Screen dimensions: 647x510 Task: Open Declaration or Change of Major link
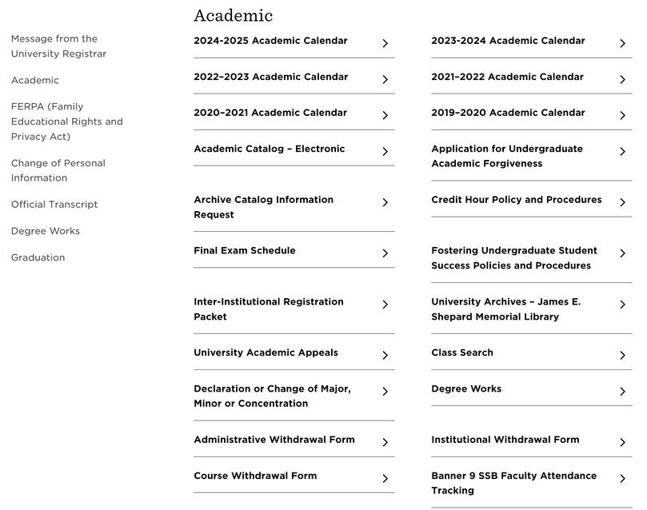coord(272,396)
